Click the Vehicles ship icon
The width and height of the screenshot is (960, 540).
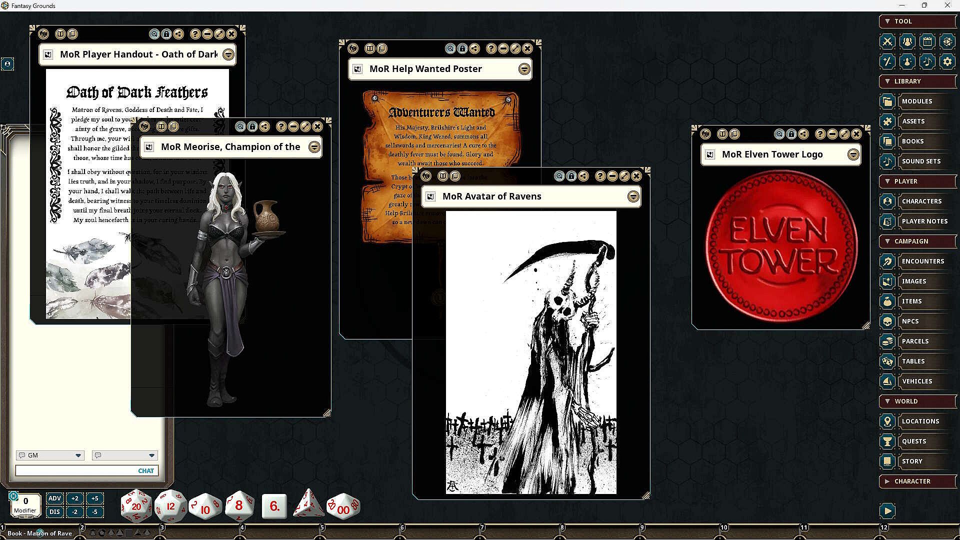tap(887, 381)
